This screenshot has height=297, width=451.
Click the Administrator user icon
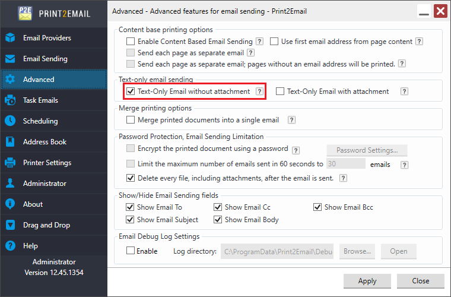pos(10,184)
